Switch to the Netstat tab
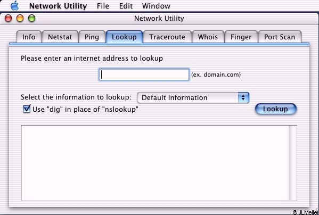This screenshot has width=319, height=215. (60, 37)
